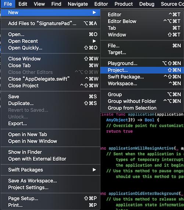Image resolution: width=184 pixels, height=210 pixels.
Task: Click AnyObject in the code editor
Action: [x=117, y=120]
